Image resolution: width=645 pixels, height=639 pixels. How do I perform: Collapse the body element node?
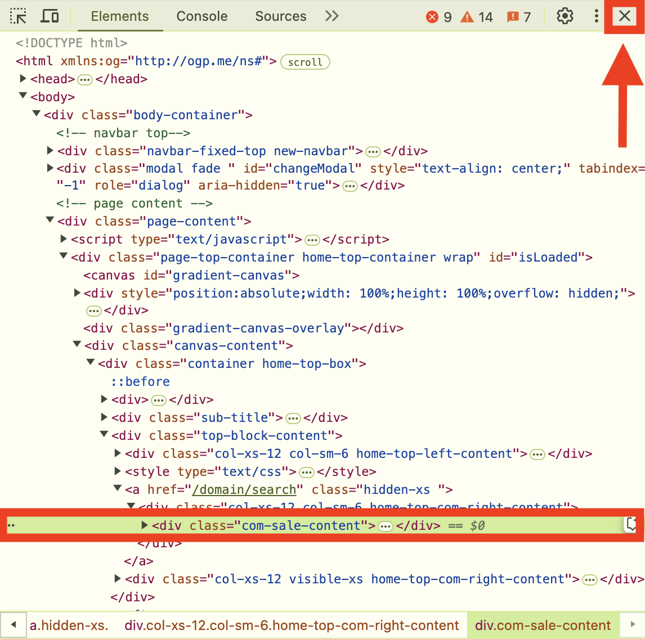click(23, 97)
